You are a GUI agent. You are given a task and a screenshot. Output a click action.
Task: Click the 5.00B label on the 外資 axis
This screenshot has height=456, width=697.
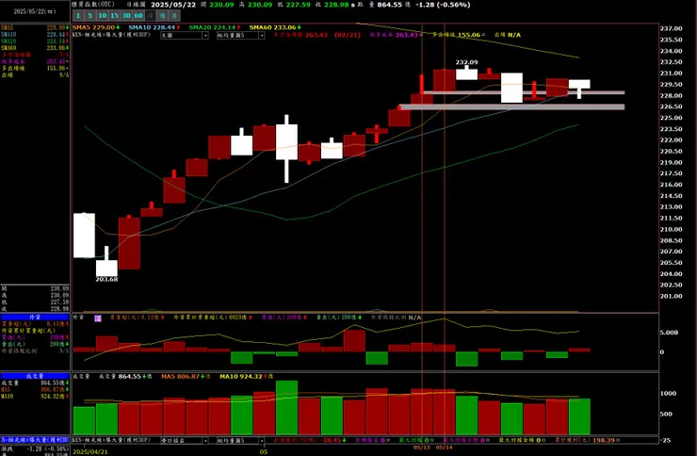669,333
